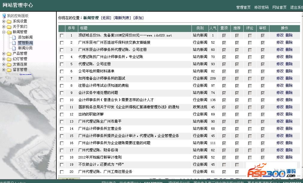Open 管理首页 in the top navigation
The height and width of the screenshot is (183, 303).
(x=243, y=7)
